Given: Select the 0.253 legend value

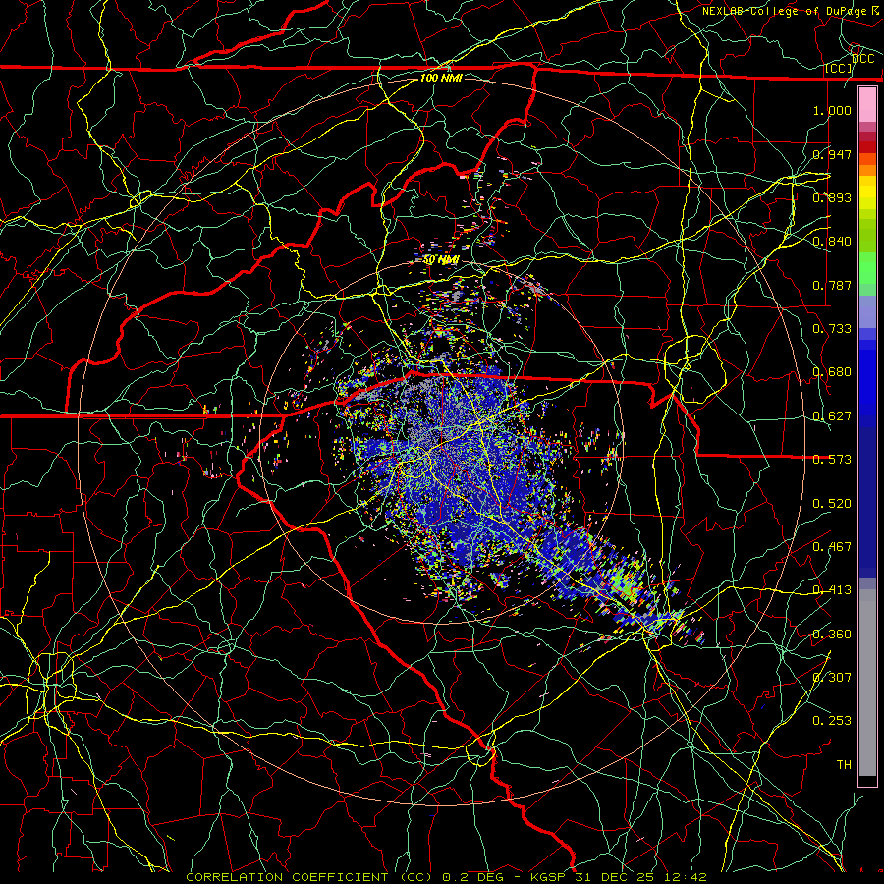Looking at the screenshot, I should pos(832,721).
